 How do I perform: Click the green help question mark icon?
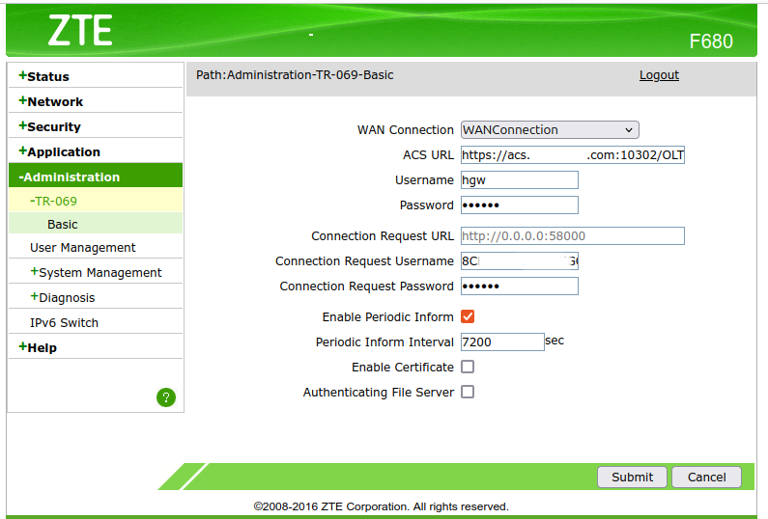pos(166,397)
